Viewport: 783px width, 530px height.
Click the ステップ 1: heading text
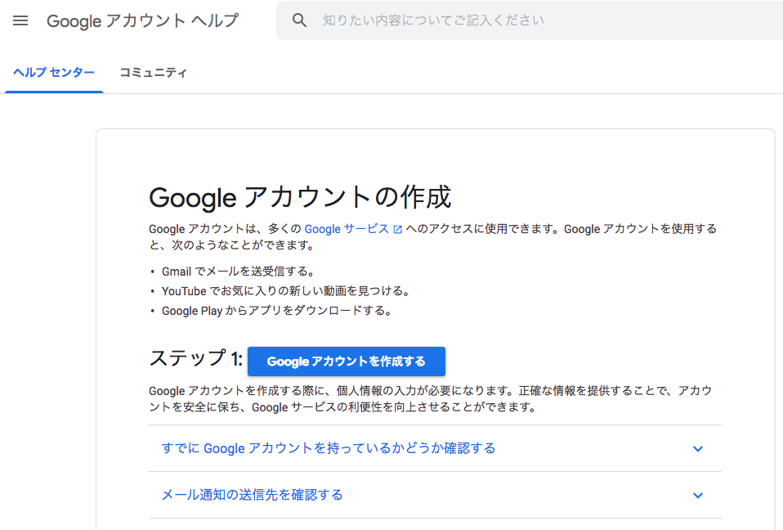click(x=196, y=358)
